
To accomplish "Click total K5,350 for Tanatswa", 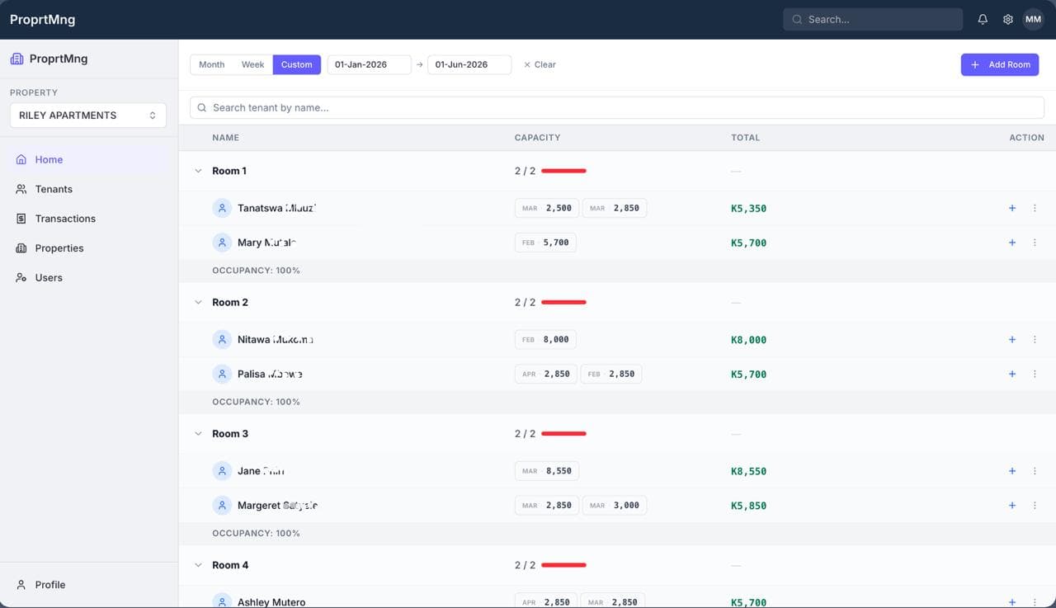I will coord(748,208).
